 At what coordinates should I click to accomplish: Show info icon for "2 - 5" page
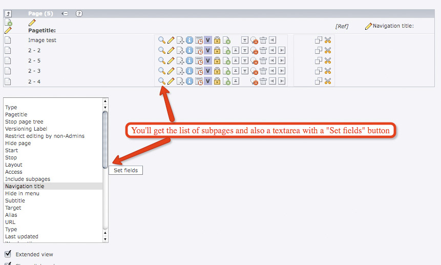pos(189,60)
